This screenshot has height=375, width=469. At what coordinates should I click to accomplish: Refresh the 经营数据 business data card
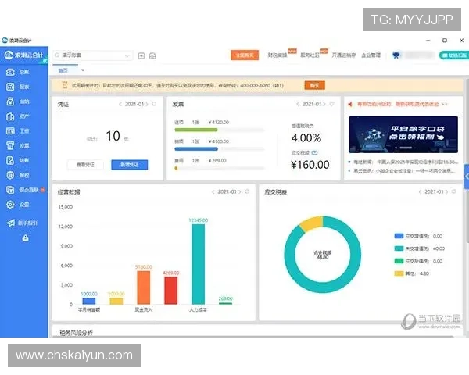tap(247, 191)
